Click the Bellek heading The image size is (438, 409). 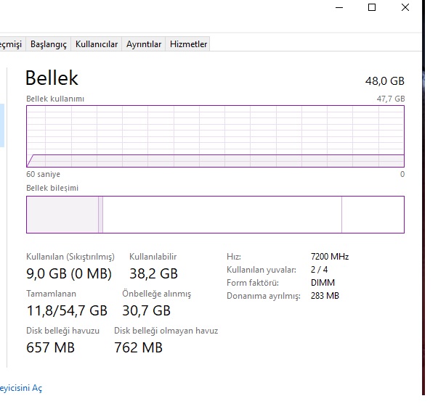click(x=52, y=78)
